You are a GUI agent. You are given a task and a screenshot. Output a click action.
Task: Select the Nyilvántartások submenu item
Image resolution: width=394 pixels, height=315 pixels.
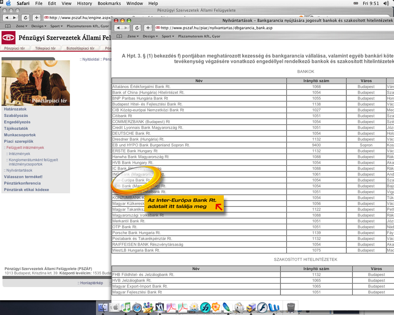point(19,170)
